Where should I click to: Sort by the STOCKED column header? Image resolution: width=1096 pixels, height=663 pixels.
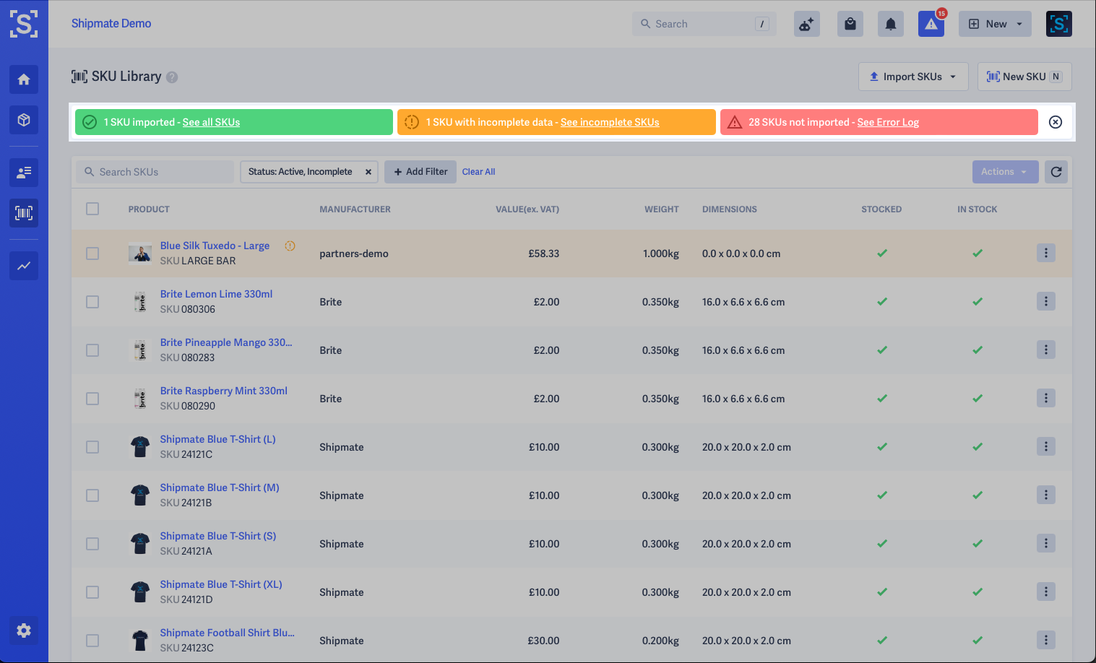(881, 209)
